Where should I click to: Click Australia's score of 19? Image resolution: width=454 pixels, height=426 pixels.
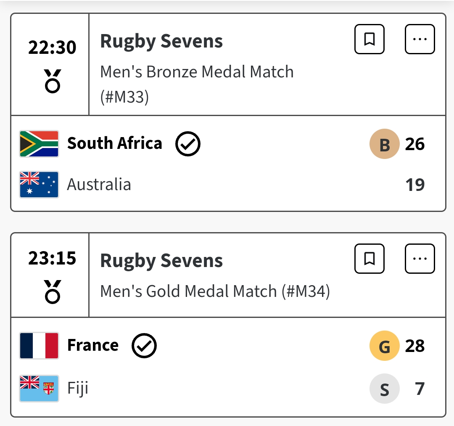point(415,185)
